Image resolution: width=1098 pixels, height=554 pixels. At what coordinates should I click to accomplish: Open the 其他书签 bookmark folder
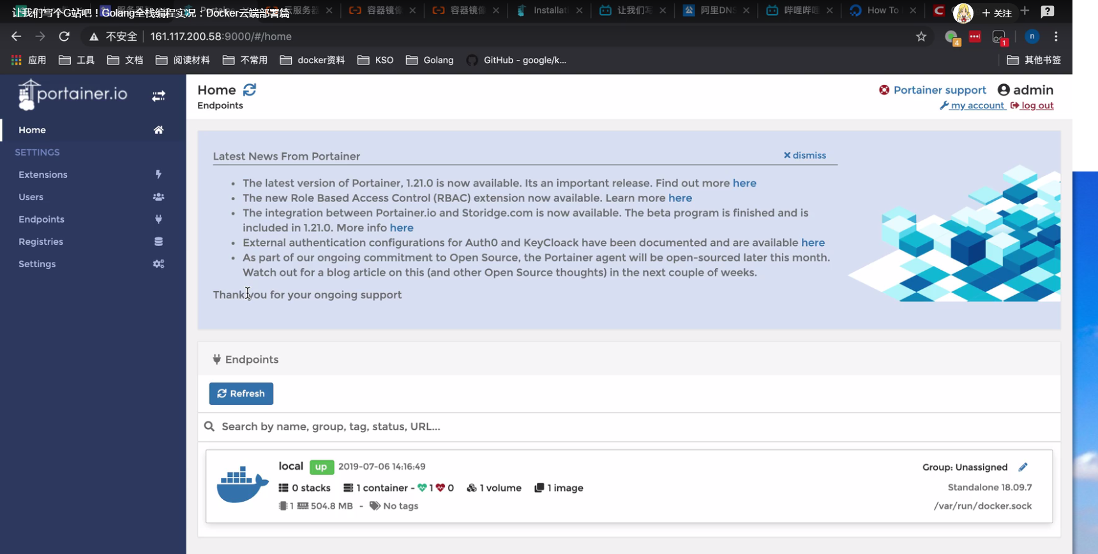(x=1034, y=60)
